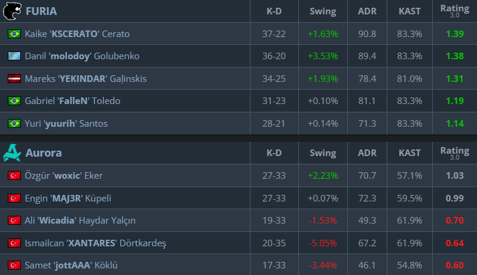Screen dimensions: 477x275
Task: Click the FURIA panther team logo
Action: pyautogui.click(x=12, y=11)
